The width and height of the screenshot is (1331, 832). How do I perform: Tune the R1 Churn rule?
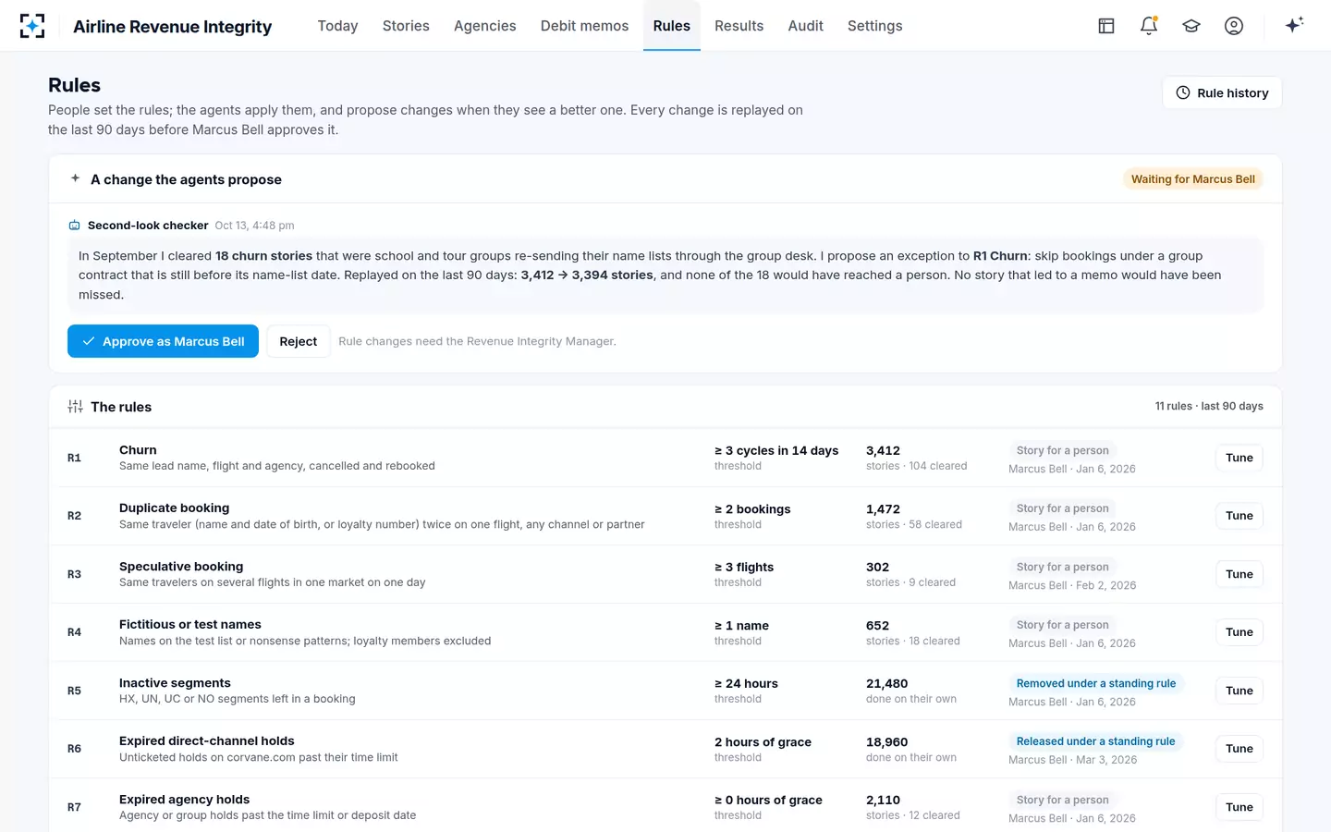click(x=1239, y=458)
